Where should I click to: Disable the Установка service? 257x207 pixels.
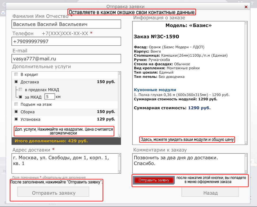pyautogui.click(x=16, y=119)
